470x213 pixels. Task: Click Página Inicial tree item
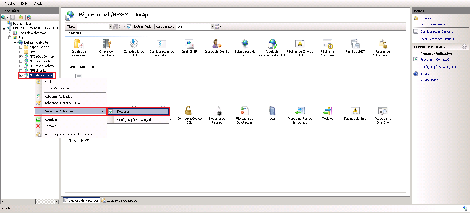tap(22, 24)
